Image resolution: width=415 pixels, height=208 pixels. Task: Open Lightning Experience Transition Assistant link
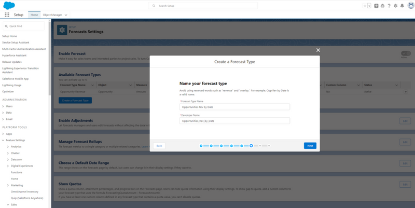pos(20,70)
